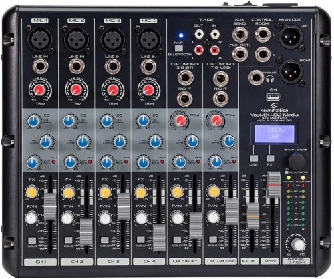The height and width of the screenshot is (279, 334).
Task: Click the red TRIM knob on channel 1
Action: click(x=39, y=90)
